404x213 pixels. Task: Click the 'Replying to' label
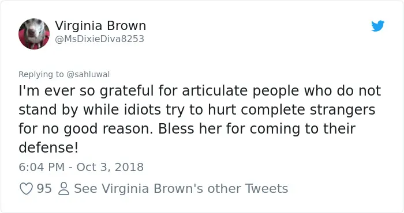point(41,74)
